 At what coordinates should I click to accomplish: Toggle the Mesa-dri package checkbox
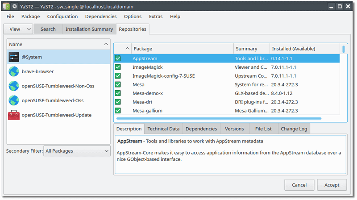118,102
